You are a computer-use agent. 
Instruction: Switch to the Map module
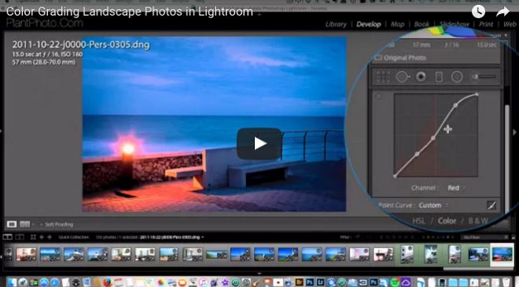[x=397, y=24]
